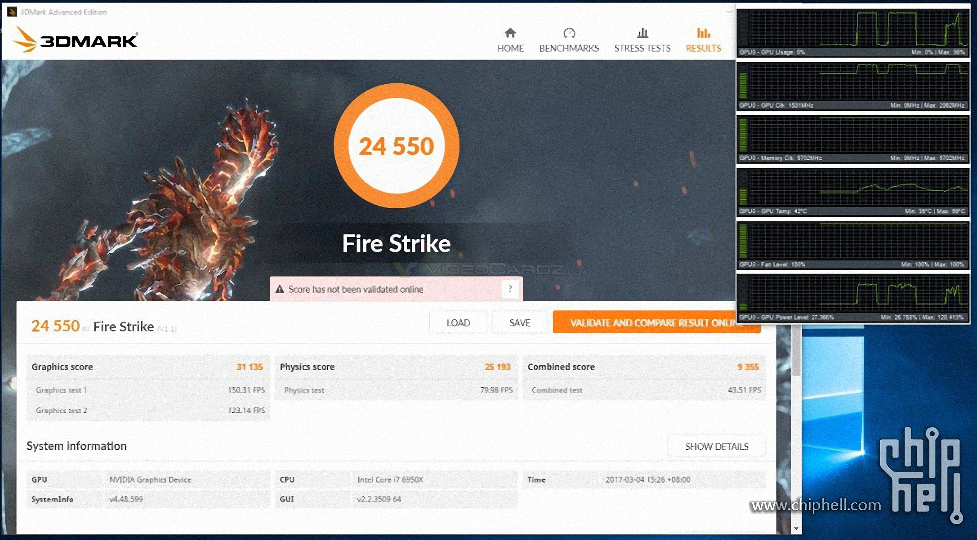Image resolution: width=977 pixels, height=540 pixels.
Task: Click the scrollbar down arrow
Action: pos(796,528)
